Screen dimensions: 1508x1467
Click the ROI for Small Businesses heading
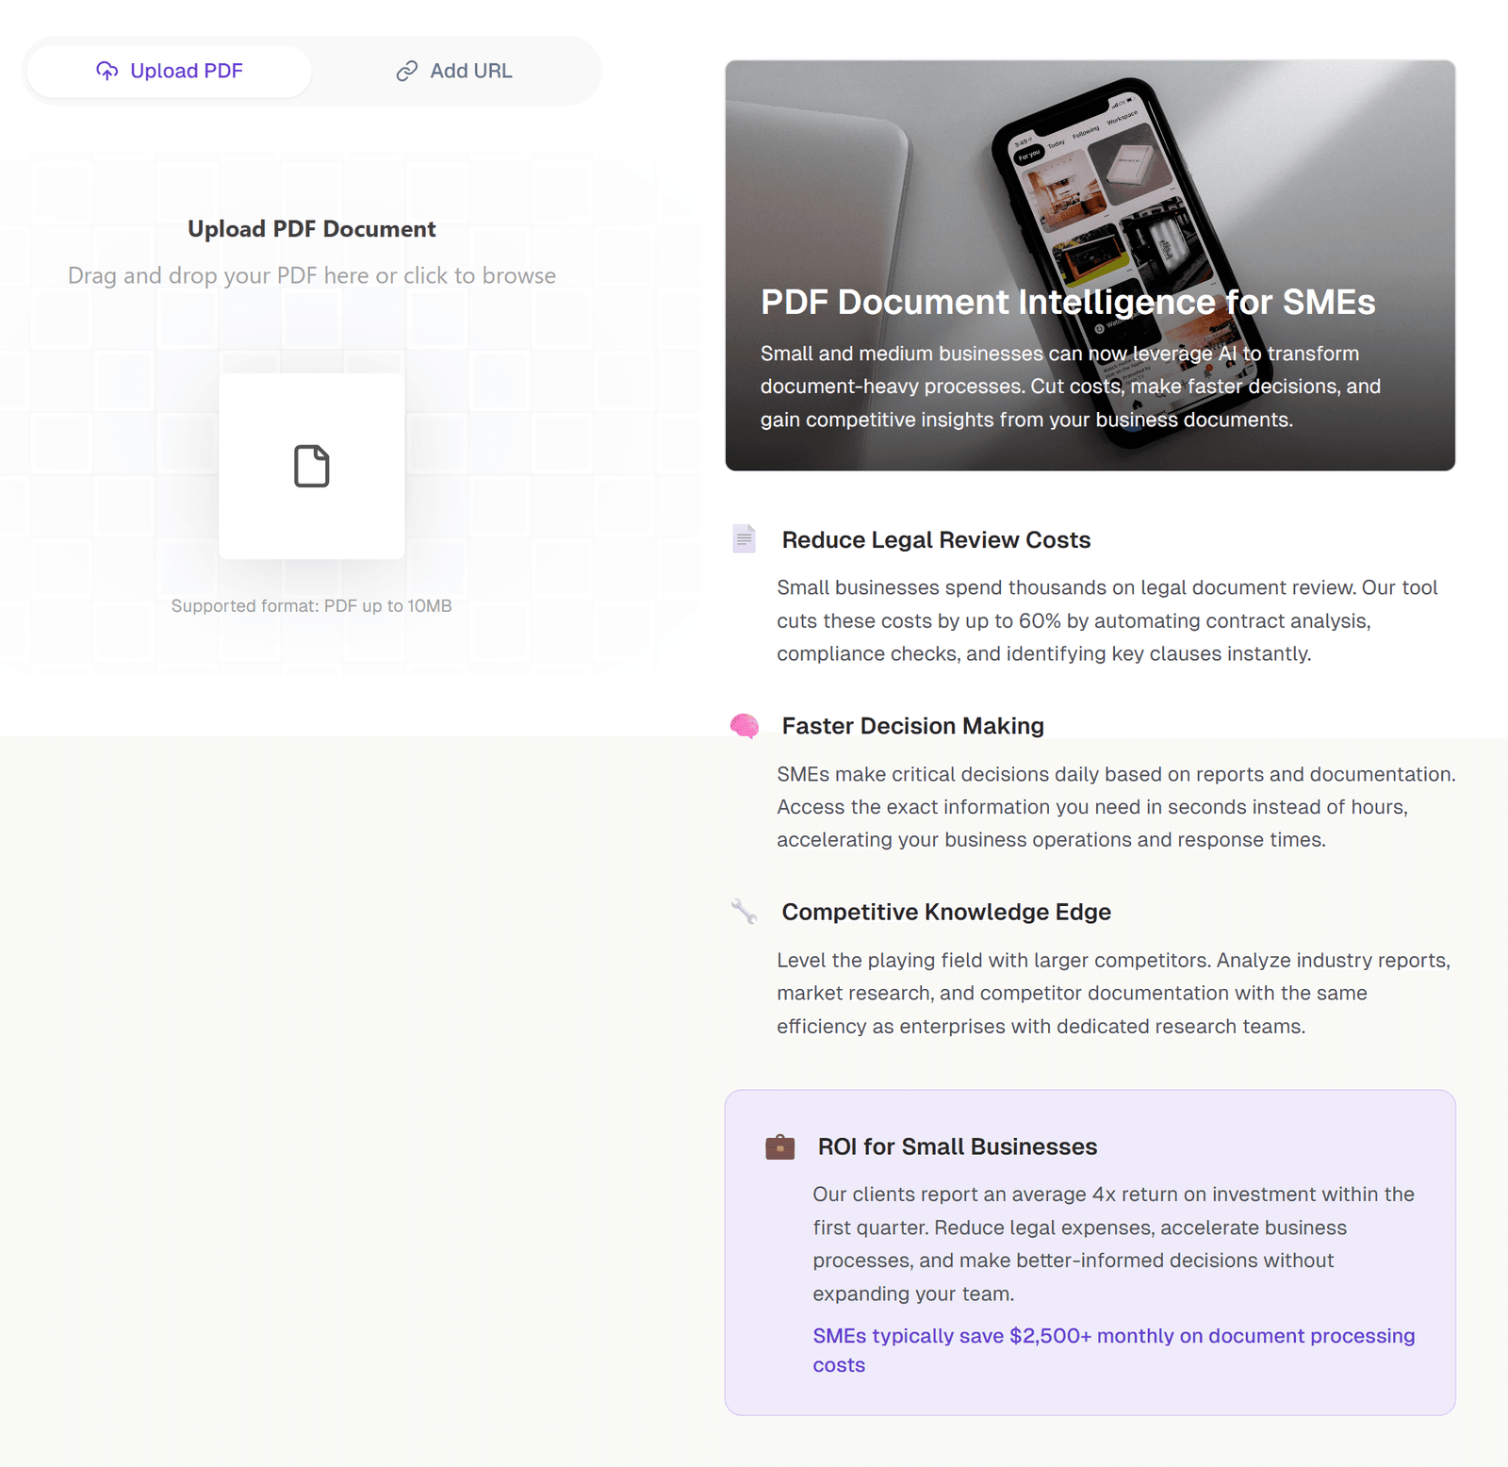[x=957, y=1146]
